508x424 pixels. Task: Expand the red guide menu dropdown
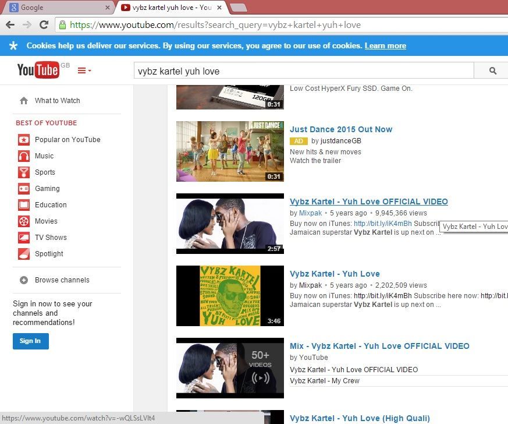84,70
